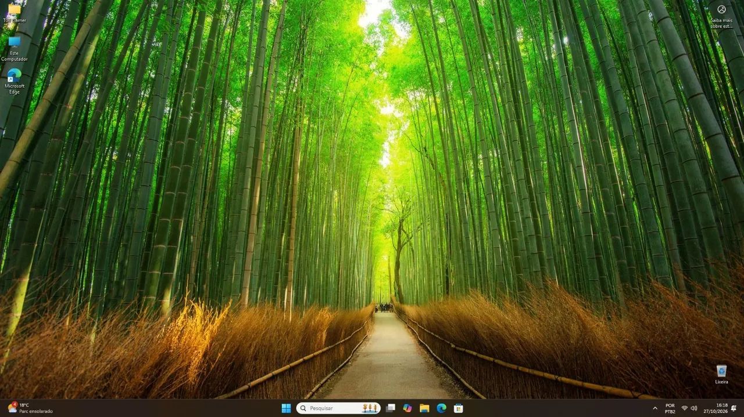Select the Este Computador desktop icon
Image resolution: width=744 pixels, height=417 pixels.
coord(14,49)
